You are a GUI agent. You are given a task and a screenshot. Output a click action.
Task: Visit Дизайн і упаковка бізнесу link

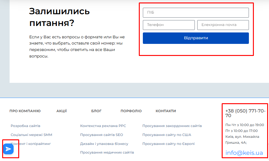coord(104,144)
